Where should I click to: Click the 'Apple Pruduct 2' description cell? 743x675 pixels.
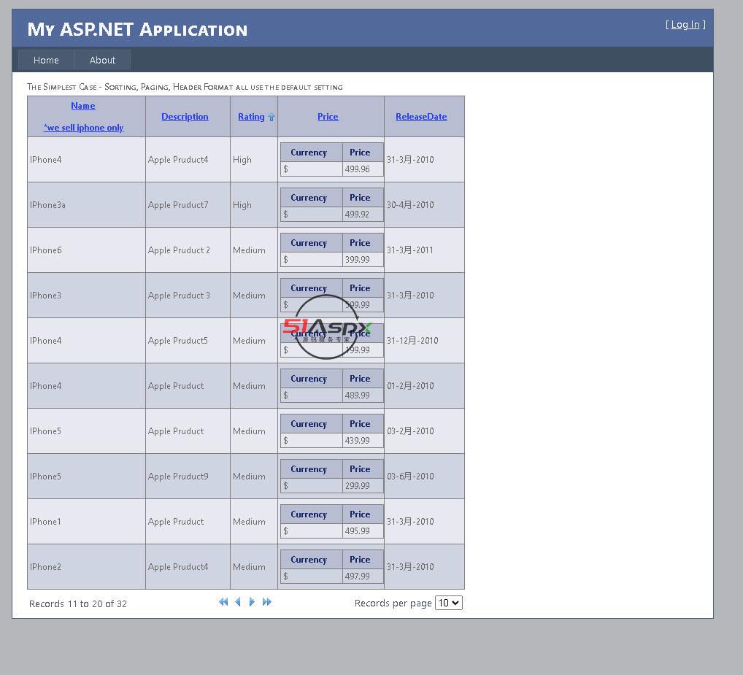click(188, 250)
